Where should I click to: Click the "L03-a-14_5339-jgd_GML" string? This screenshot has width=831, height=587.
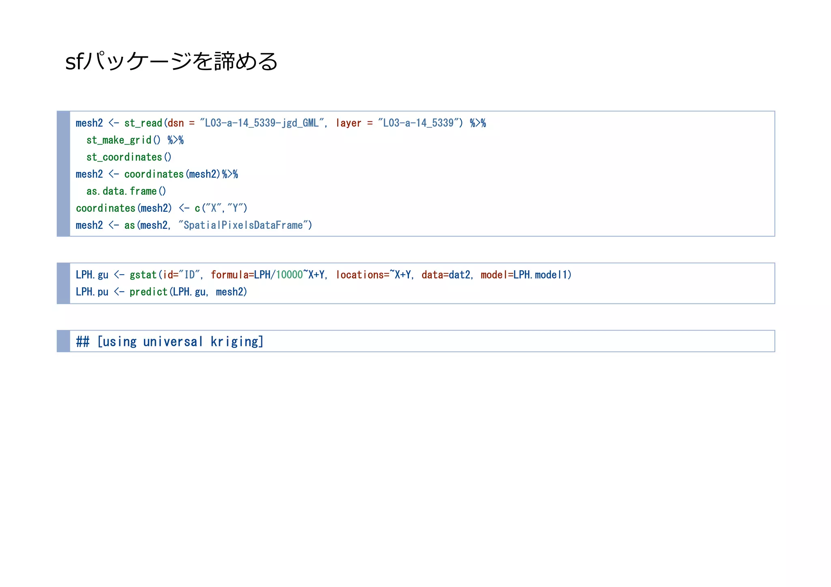click(x=263, y=123)
